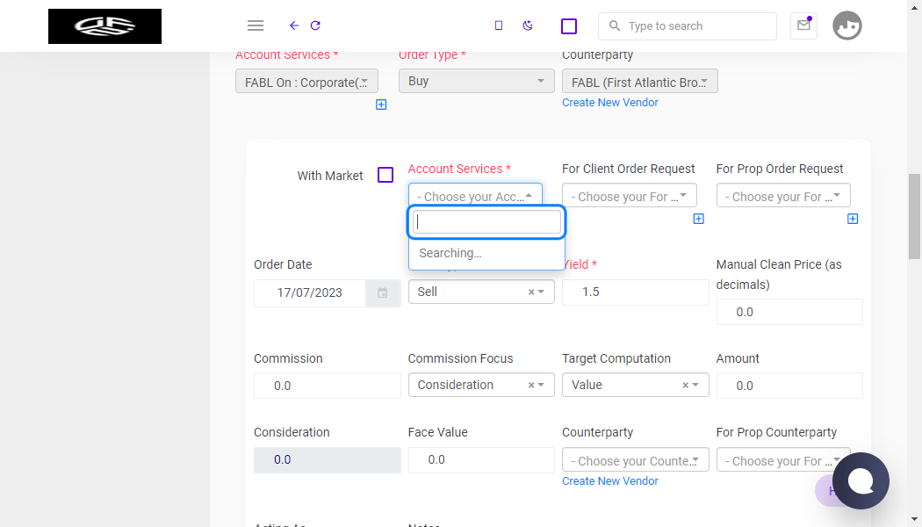Click the Yield field showing 1.5

[635, 292]
